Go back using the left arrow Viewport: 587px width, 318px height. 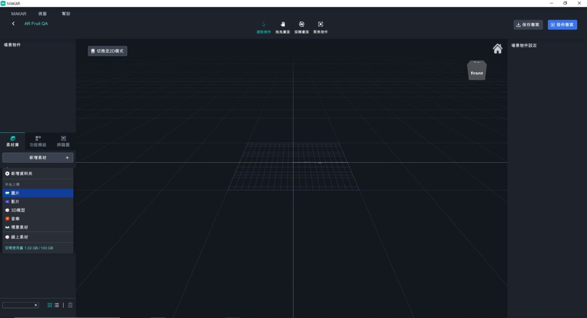pos(13,24)
